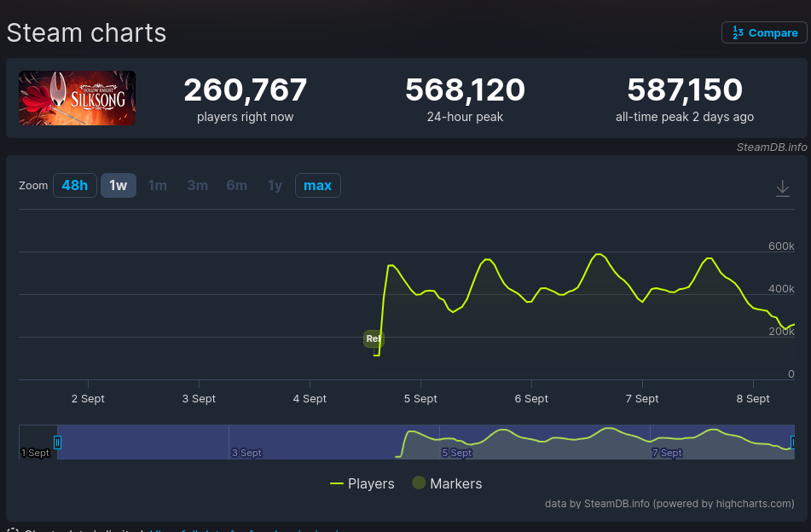Select the 1y zoom range
Viewport: 811px width, 532px height.
275,185
